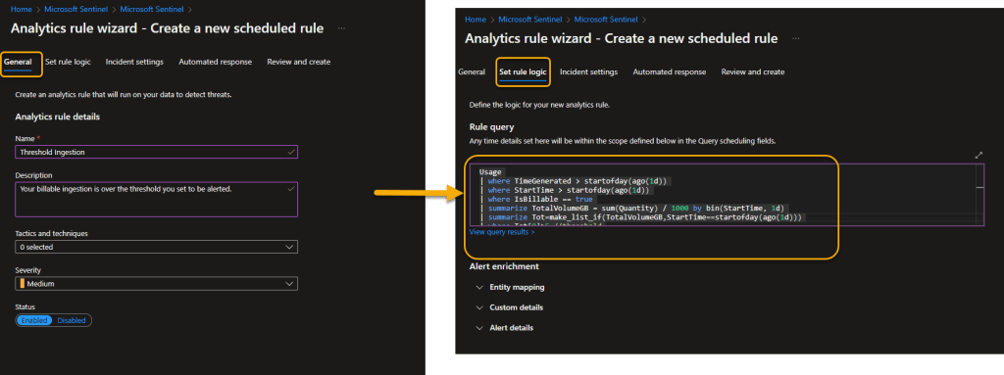Viewport: 1004px width, 375px height.
Task: Open the Tactics and techniques dropdown
Action: point(156,247)
